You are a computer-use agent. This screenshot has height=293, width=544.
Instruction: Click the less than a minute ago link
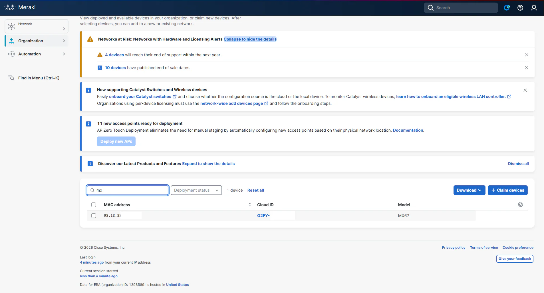(x=99, y=276)
